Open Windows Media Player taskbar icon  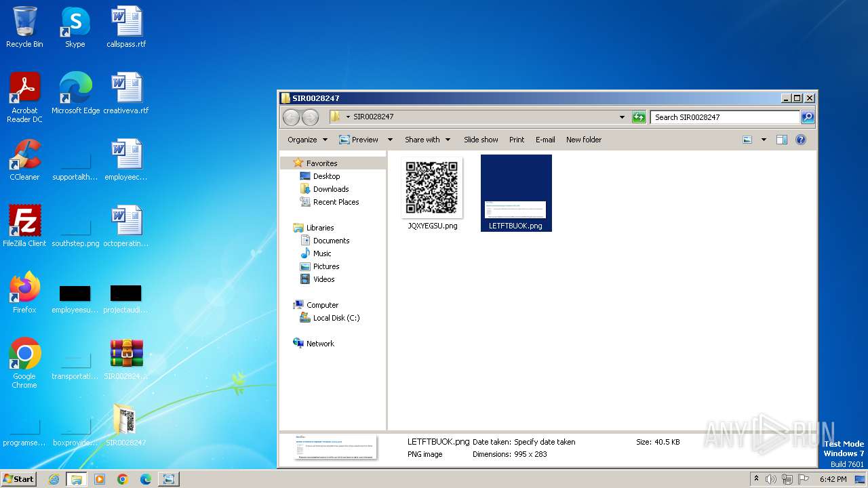tap(99, 479)
